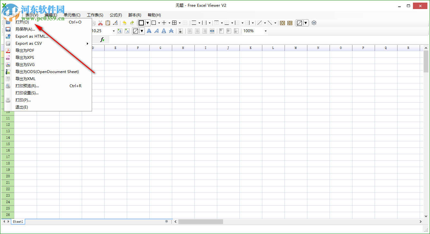The image size is (430, 234).
Task: Open a file with the 打开(O) command
Action: click(23, 22)
